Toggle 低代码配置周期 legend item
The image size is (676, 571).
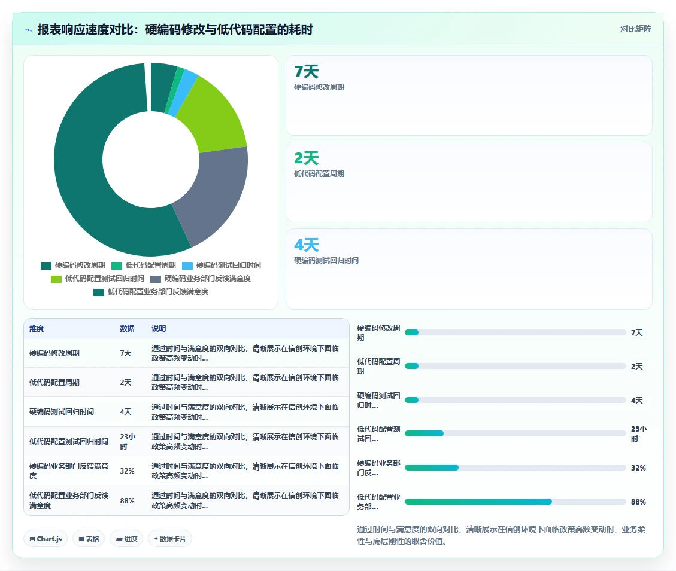(x=144, y=265)
